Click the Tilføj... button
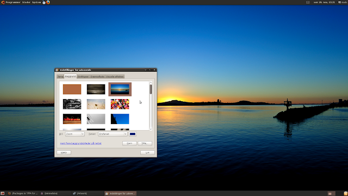348x196 pixels. [145, 143]
